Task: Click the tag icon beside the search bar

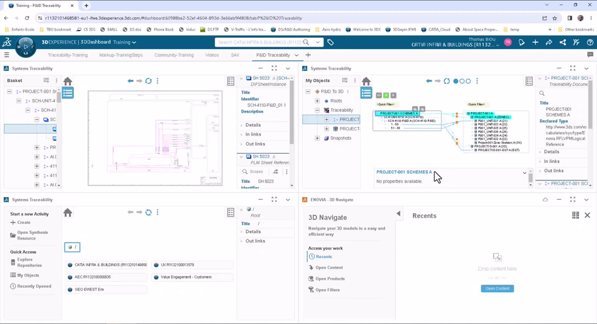Action: 331,42
